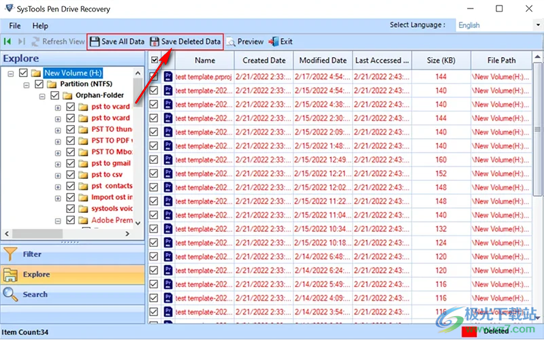Click the Premiere file icon of test template.prproj

pos(168,77)
